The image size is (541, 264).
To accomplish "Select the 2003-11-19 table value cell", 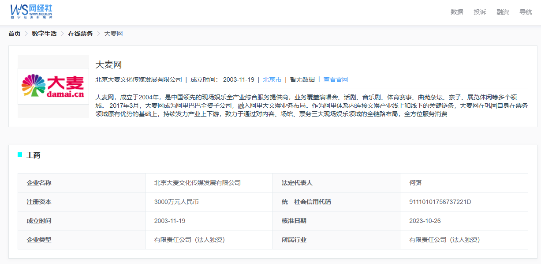I will (209, 221).
